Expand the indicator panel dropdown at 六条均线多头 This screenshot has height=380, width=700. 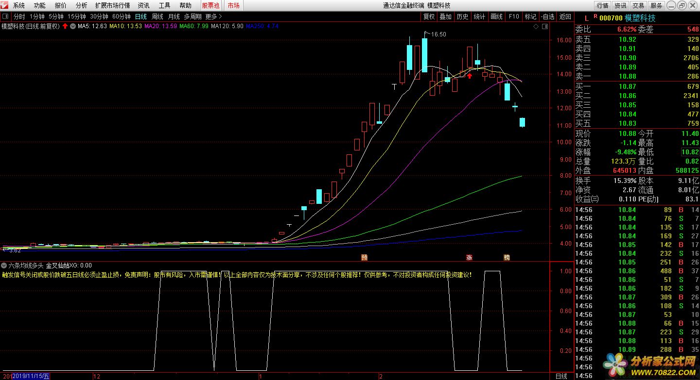tap(4, 265)
